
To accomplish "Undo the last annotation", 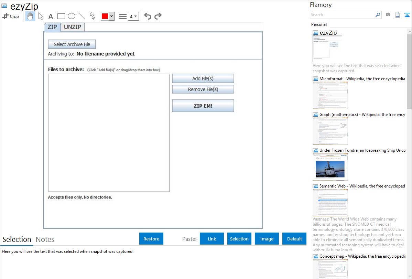I will click(x=148, y=16).
